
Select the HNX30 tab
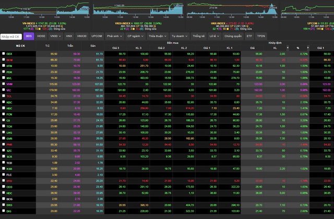pyautogui.click(x=81, y=37)
